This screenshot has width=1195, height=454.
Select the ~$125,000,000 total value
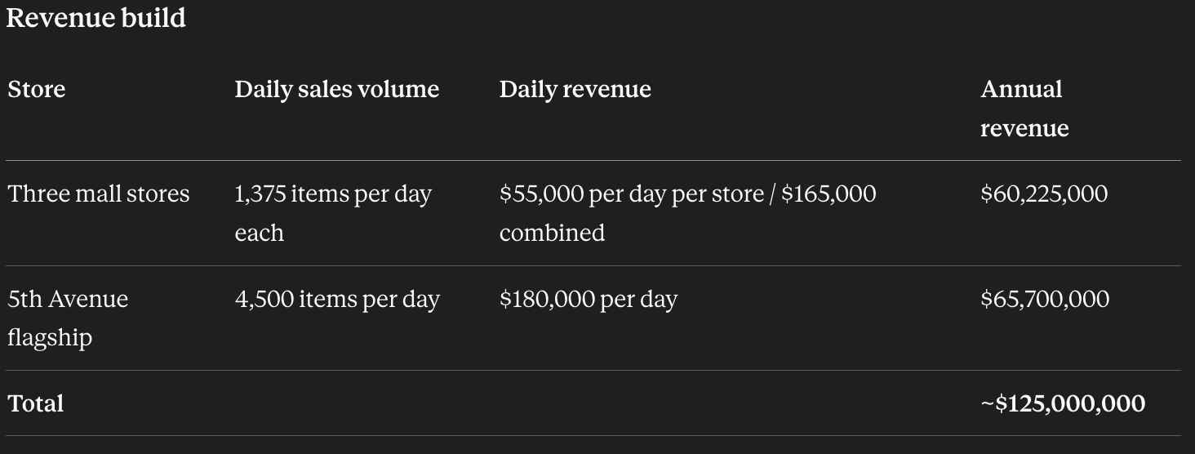coord(1063,403)
